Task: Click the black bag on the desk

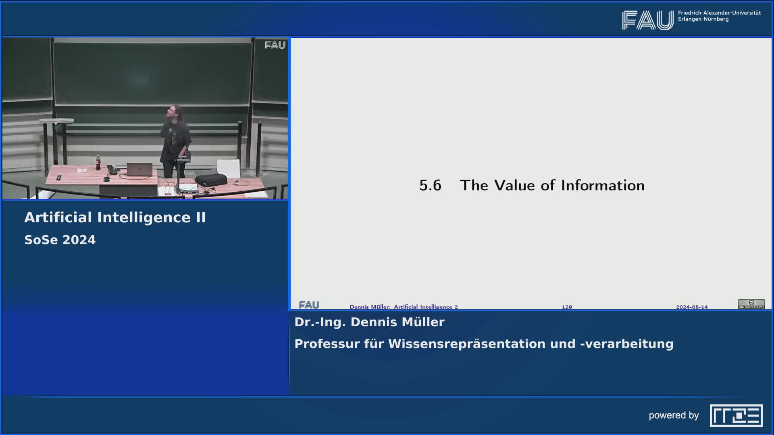Action: 211,180
